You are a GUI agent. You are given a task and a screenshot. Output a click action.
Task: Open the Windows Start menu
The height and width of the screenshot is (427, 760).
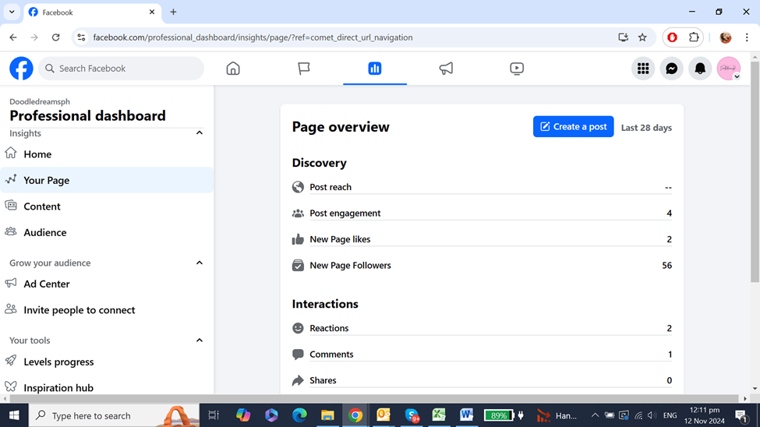[14, 415]
